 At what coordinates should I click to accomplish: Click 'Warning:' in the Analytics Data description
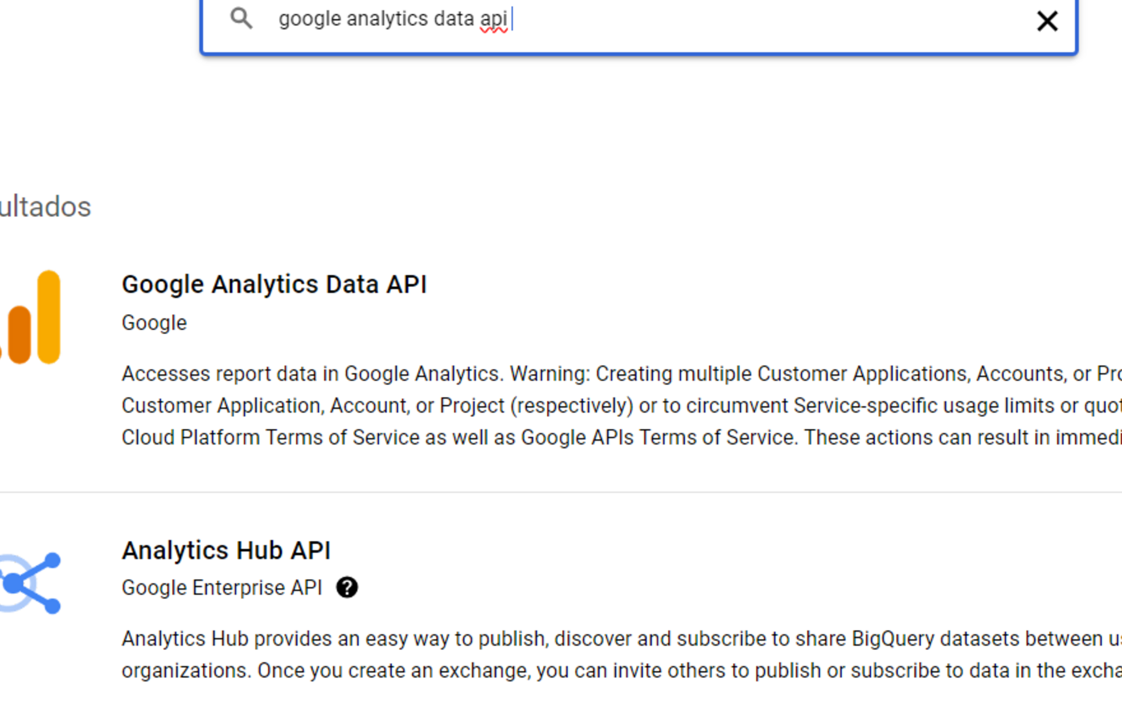click(550, 374)
